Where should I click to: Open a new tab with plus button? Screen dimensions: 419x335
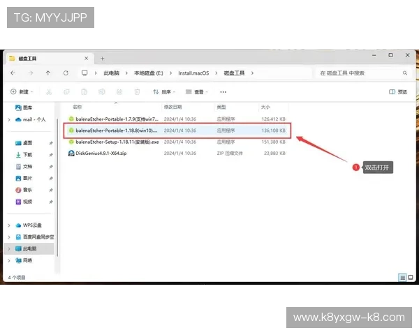click(103, 58)
